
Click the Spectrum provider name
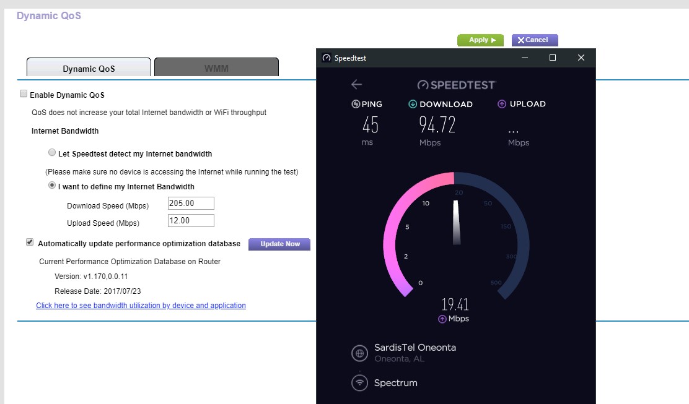pyautogui.click(x=395, y=383)
